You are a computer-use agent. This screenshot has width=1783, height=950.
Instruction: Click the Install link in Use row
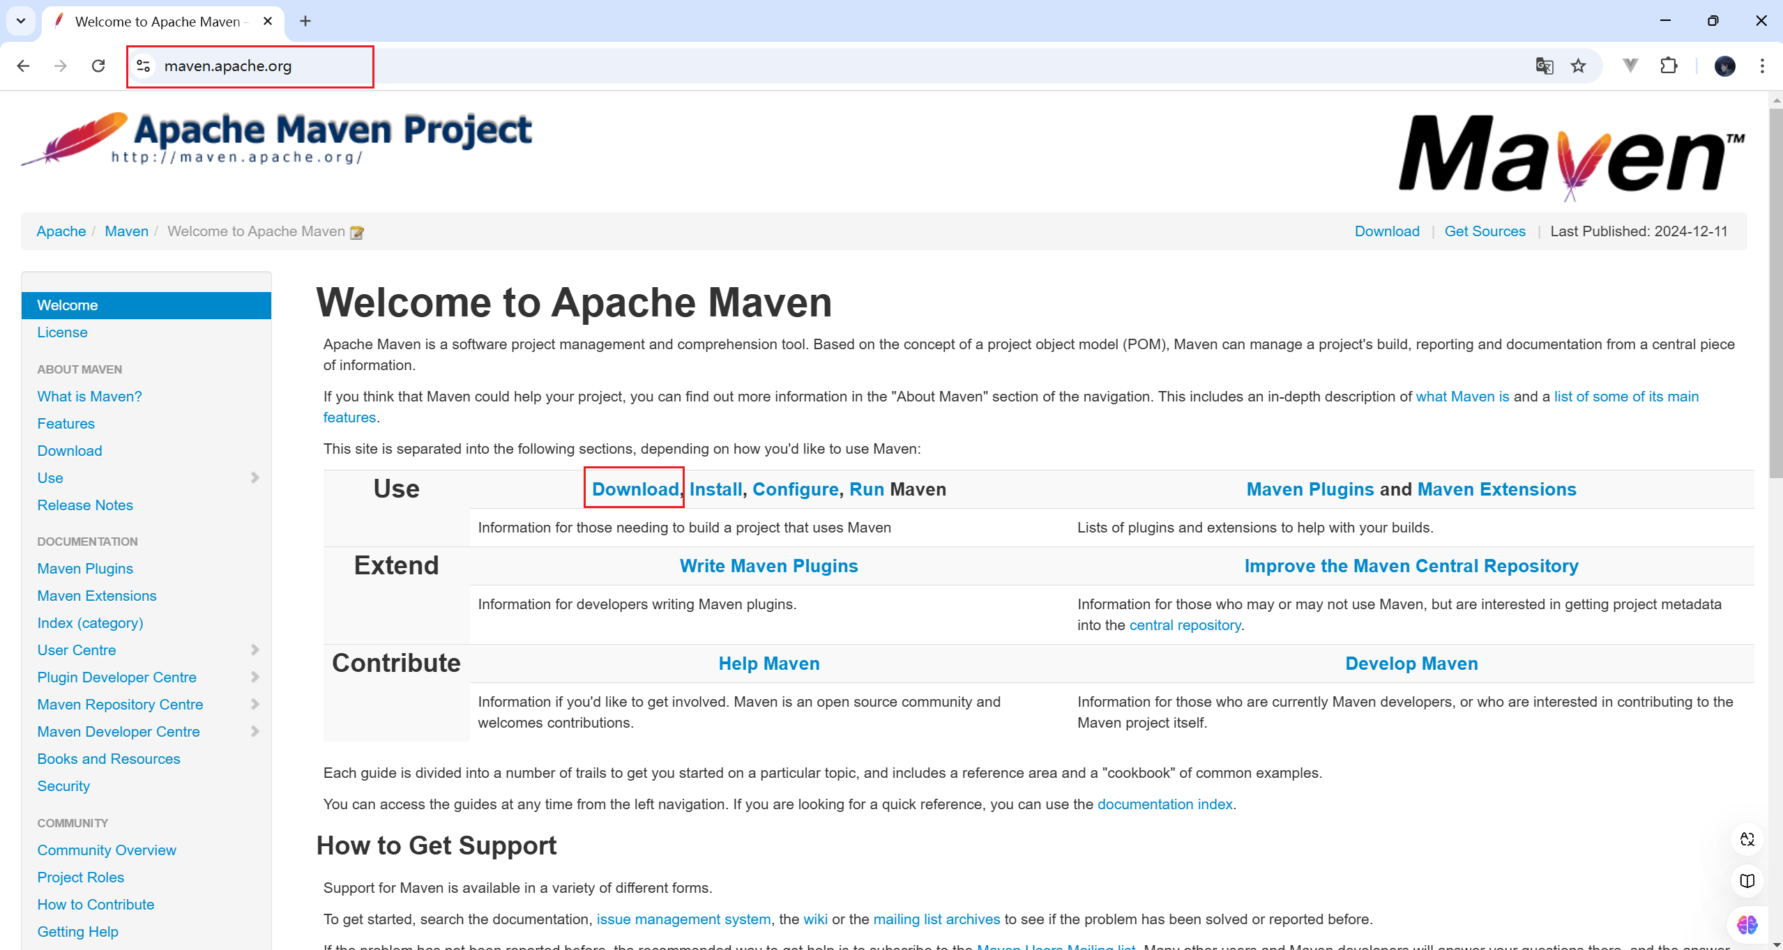click(715, 489)
